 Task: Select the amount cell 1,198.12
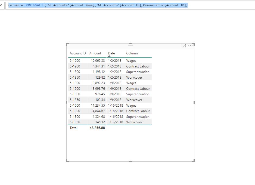99,72
